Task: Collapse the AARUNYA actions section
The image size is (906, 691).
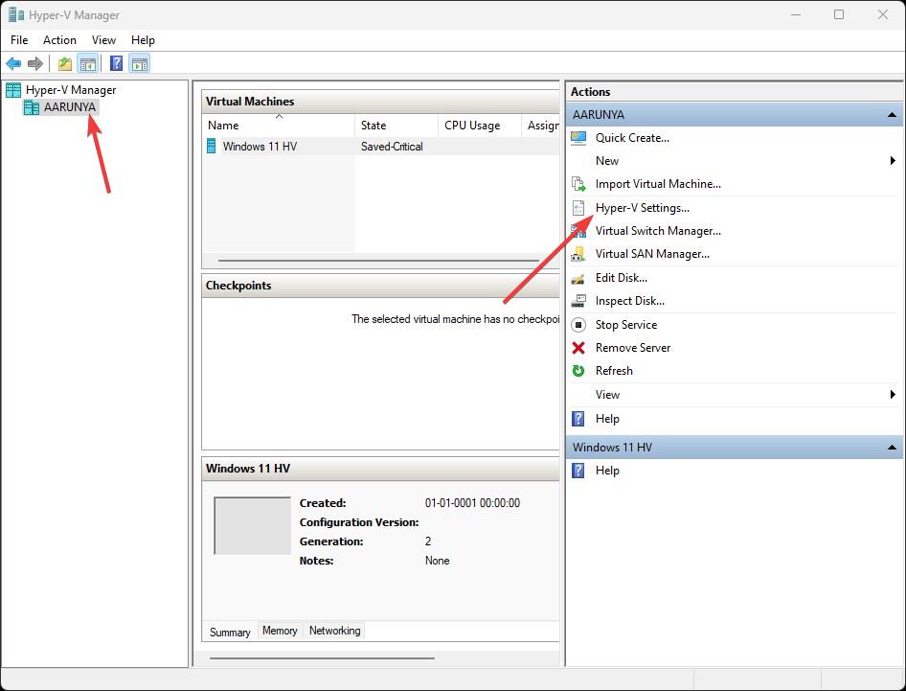Action: pyautogui.click(x=892, y=114)
